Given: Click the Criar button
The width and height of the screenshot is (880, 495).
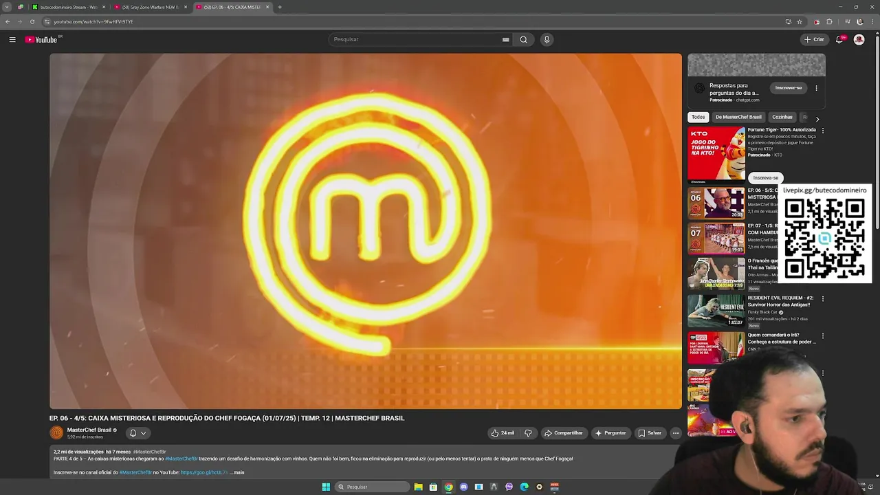Looking at the screenshot, I should pyautogui.click(x=814, y=39).
